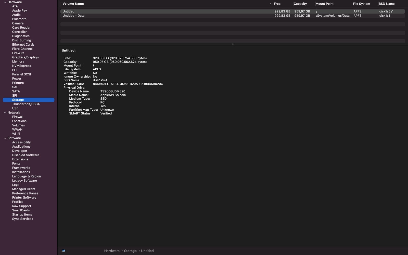Sort by BSD Name column header
This screenshot has width=408, height=255.
[387, 4]
